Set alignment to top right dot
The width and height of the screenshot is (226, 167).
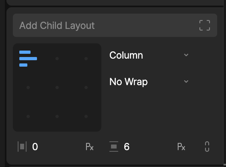point(86,59)
